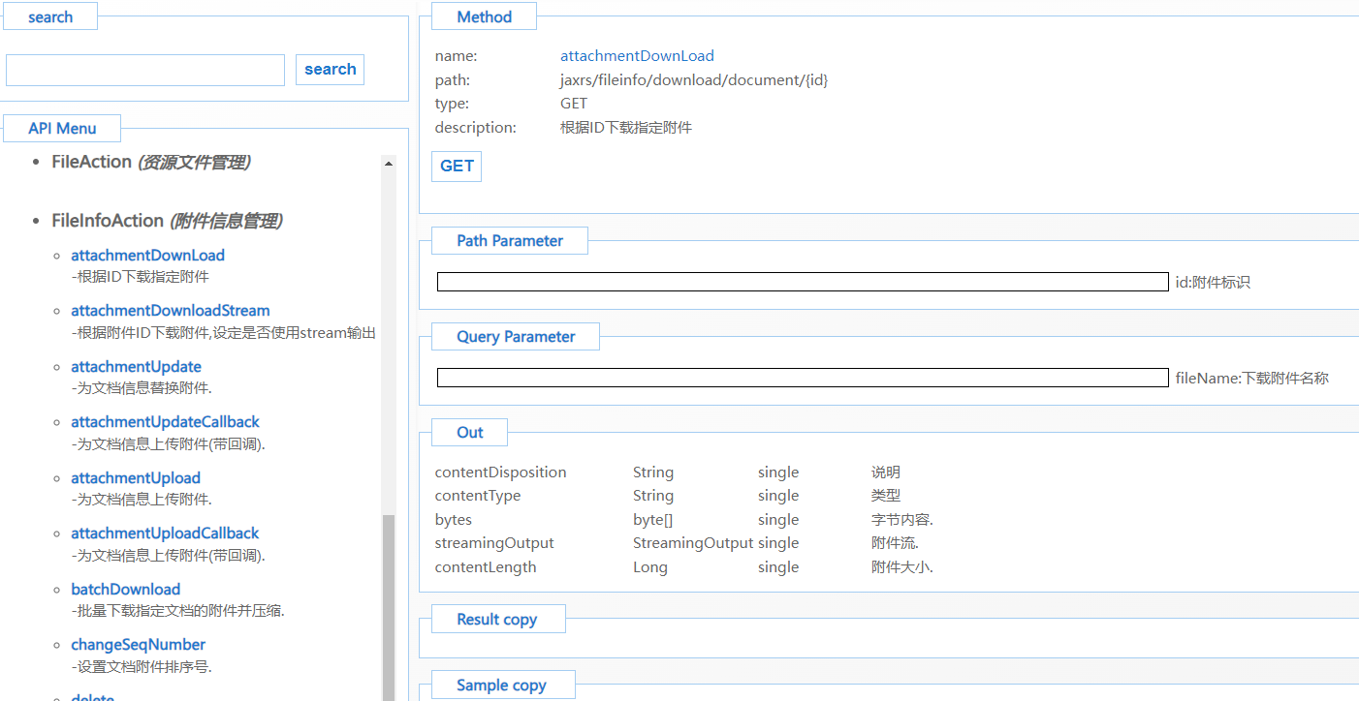1359x701 pixels.
Task: Click the id path parameter input
Action: click(x=802, y=282)
